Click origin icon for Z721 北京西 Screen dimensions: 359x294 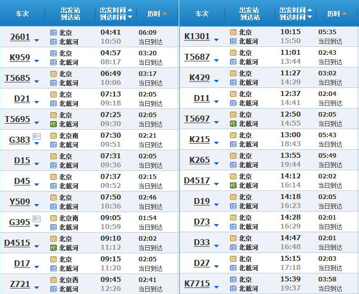point(53,280)
